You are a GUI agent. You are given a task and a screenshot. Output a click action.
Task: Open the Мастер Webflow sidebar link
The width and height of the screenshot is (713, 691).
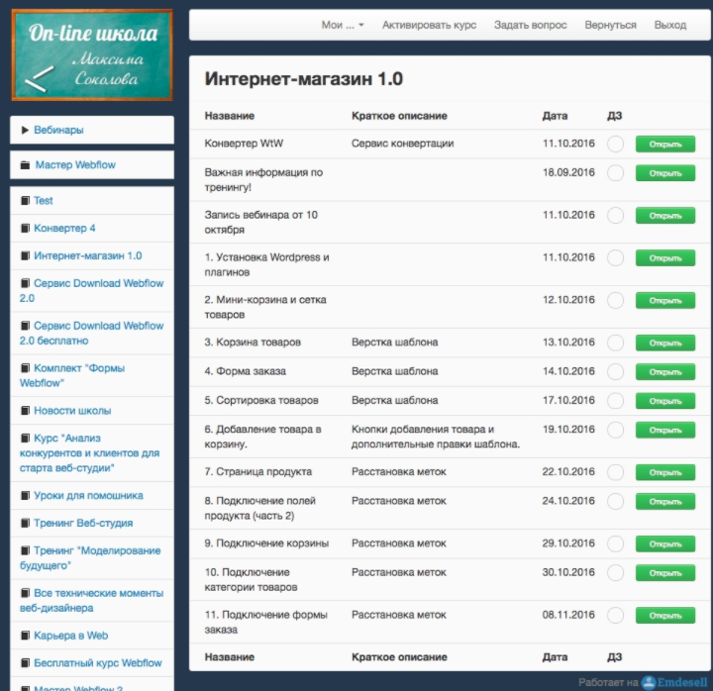pos(75,165)
